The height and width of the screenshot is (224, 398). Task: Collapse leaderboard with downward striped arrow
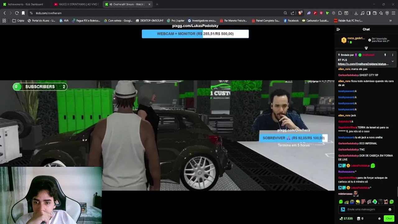tap(366, 48)
